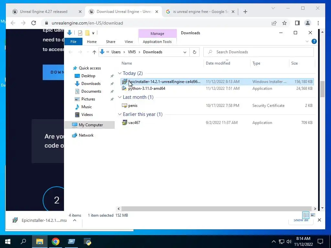The image size is (331, 248).
Task: Collapse the Earlier this year (1) group
Action: coord(120,114)
